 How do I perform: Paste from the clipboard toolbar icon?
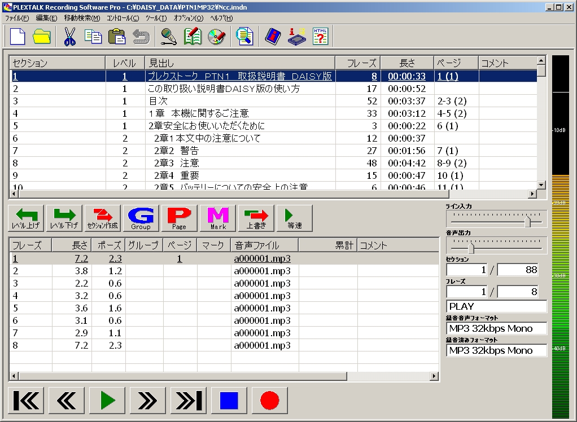pyautogui.click(x=117, y=37)
